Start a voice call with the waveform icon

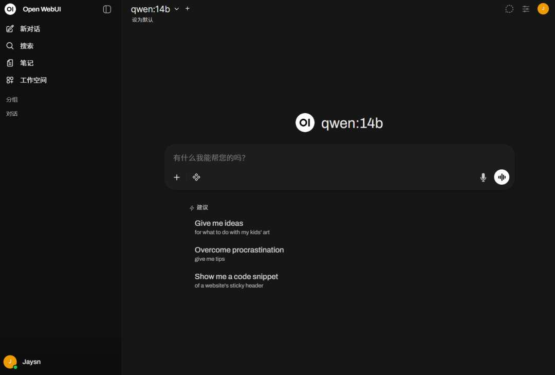pyautogui.click(x=502, y=176)
